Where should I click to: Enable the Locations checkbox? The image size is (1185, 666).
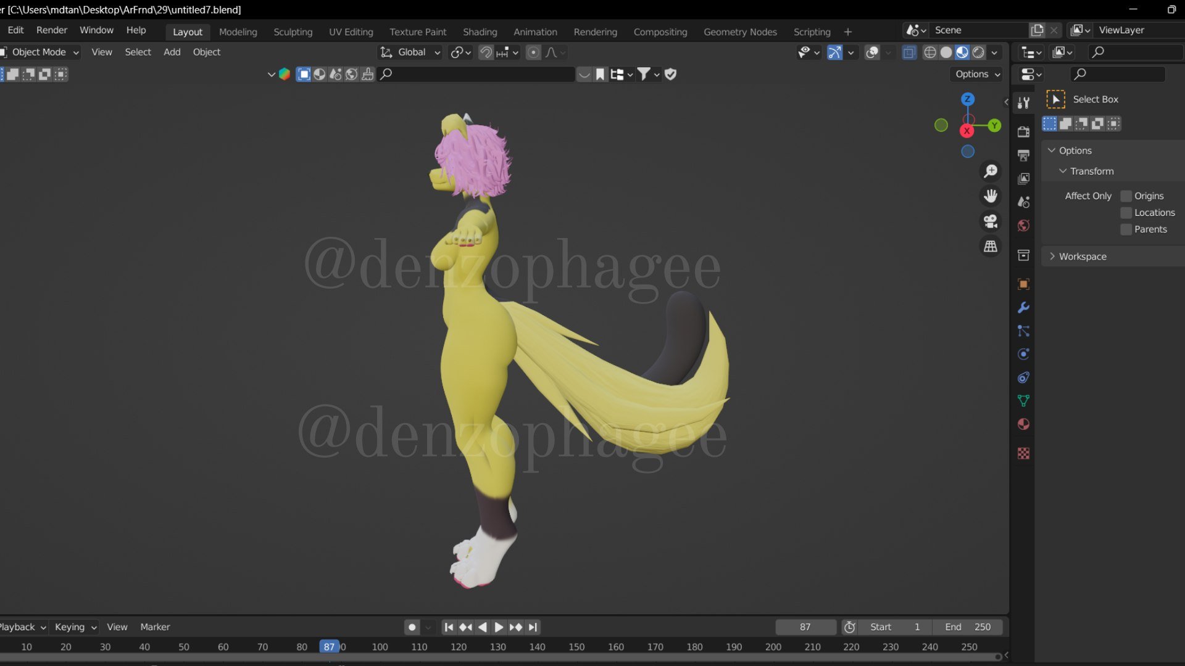coord(1126,213)
